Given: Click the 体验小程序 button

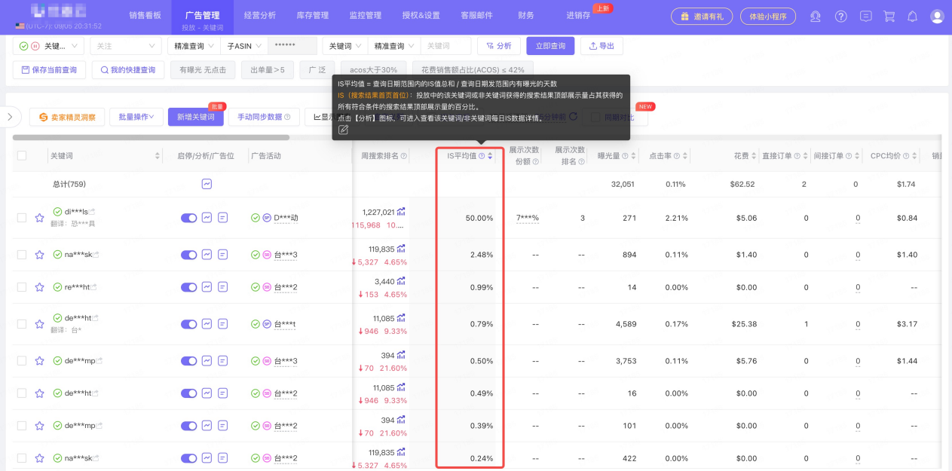Looking at the screenshot, I should (x=768, y=16).
